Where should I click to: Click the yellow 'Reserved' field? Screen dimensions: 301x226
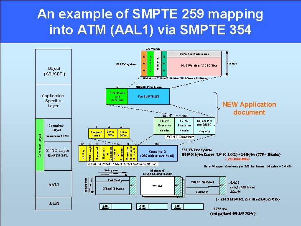(x=97, y=153)
